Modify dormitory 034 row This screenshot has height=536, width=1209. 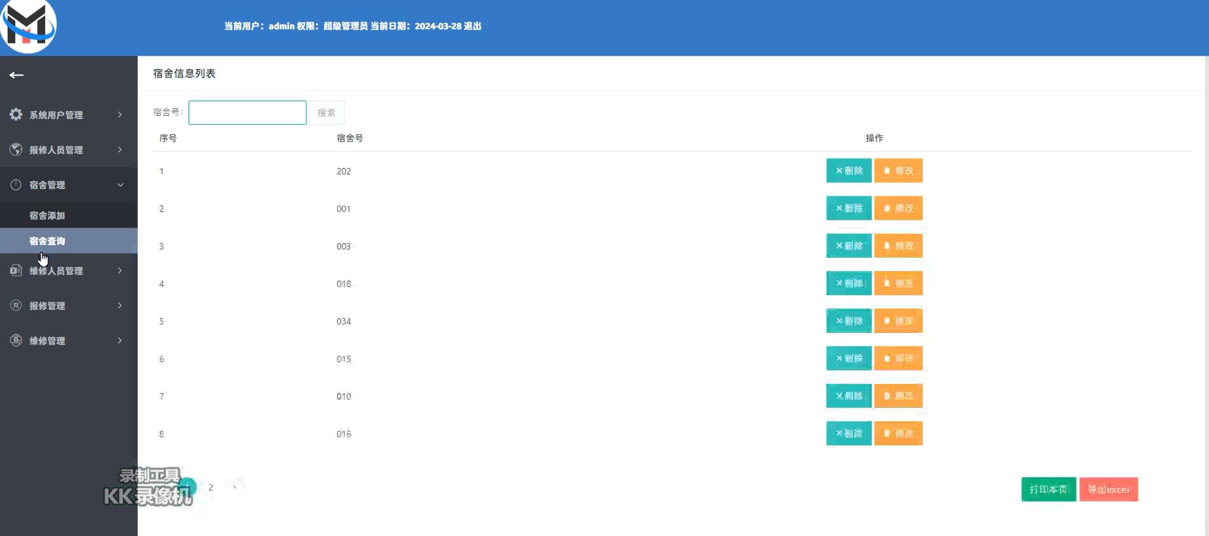pos(898,321)
